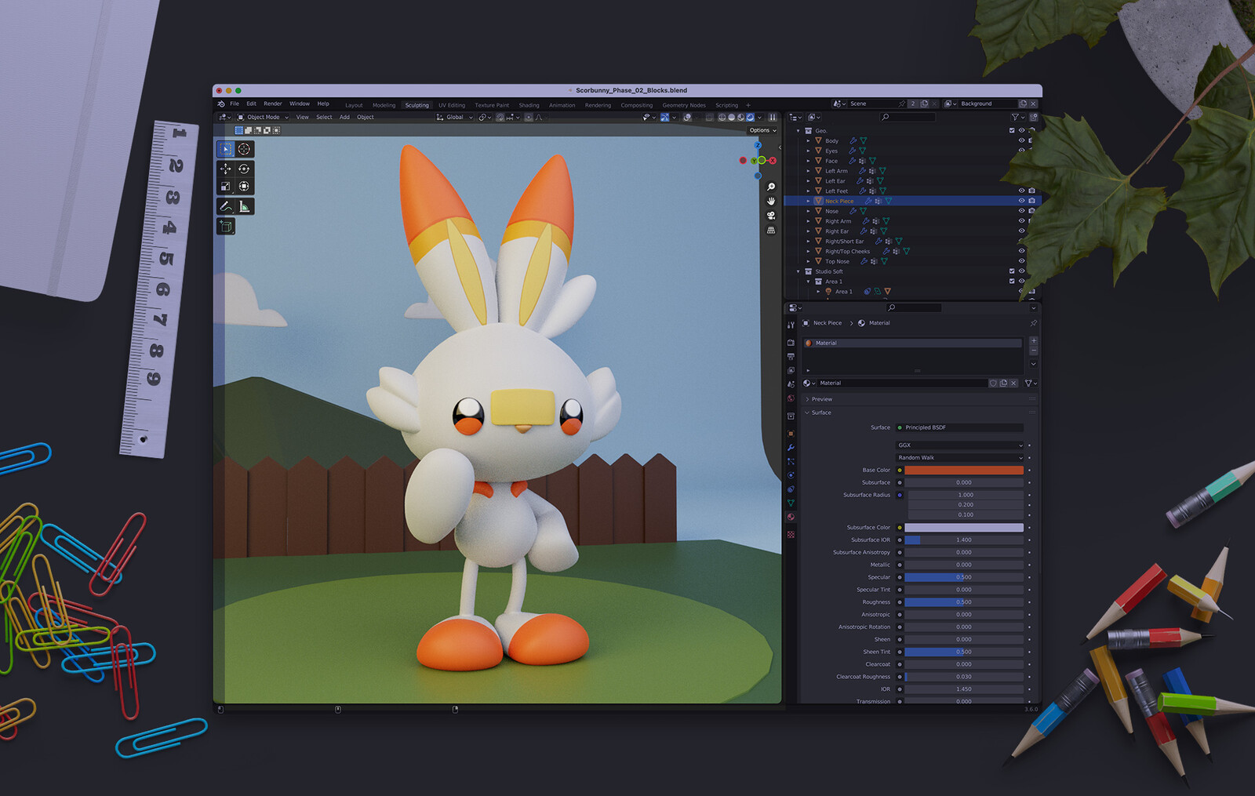Open the File menu
The image size is (1255, 796).
coord(235,104)
